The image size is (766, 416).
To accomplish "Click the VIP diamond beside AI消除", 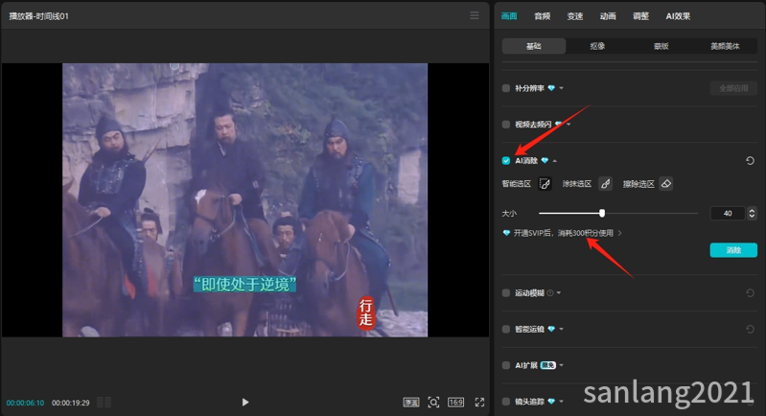I will (545, 161).
